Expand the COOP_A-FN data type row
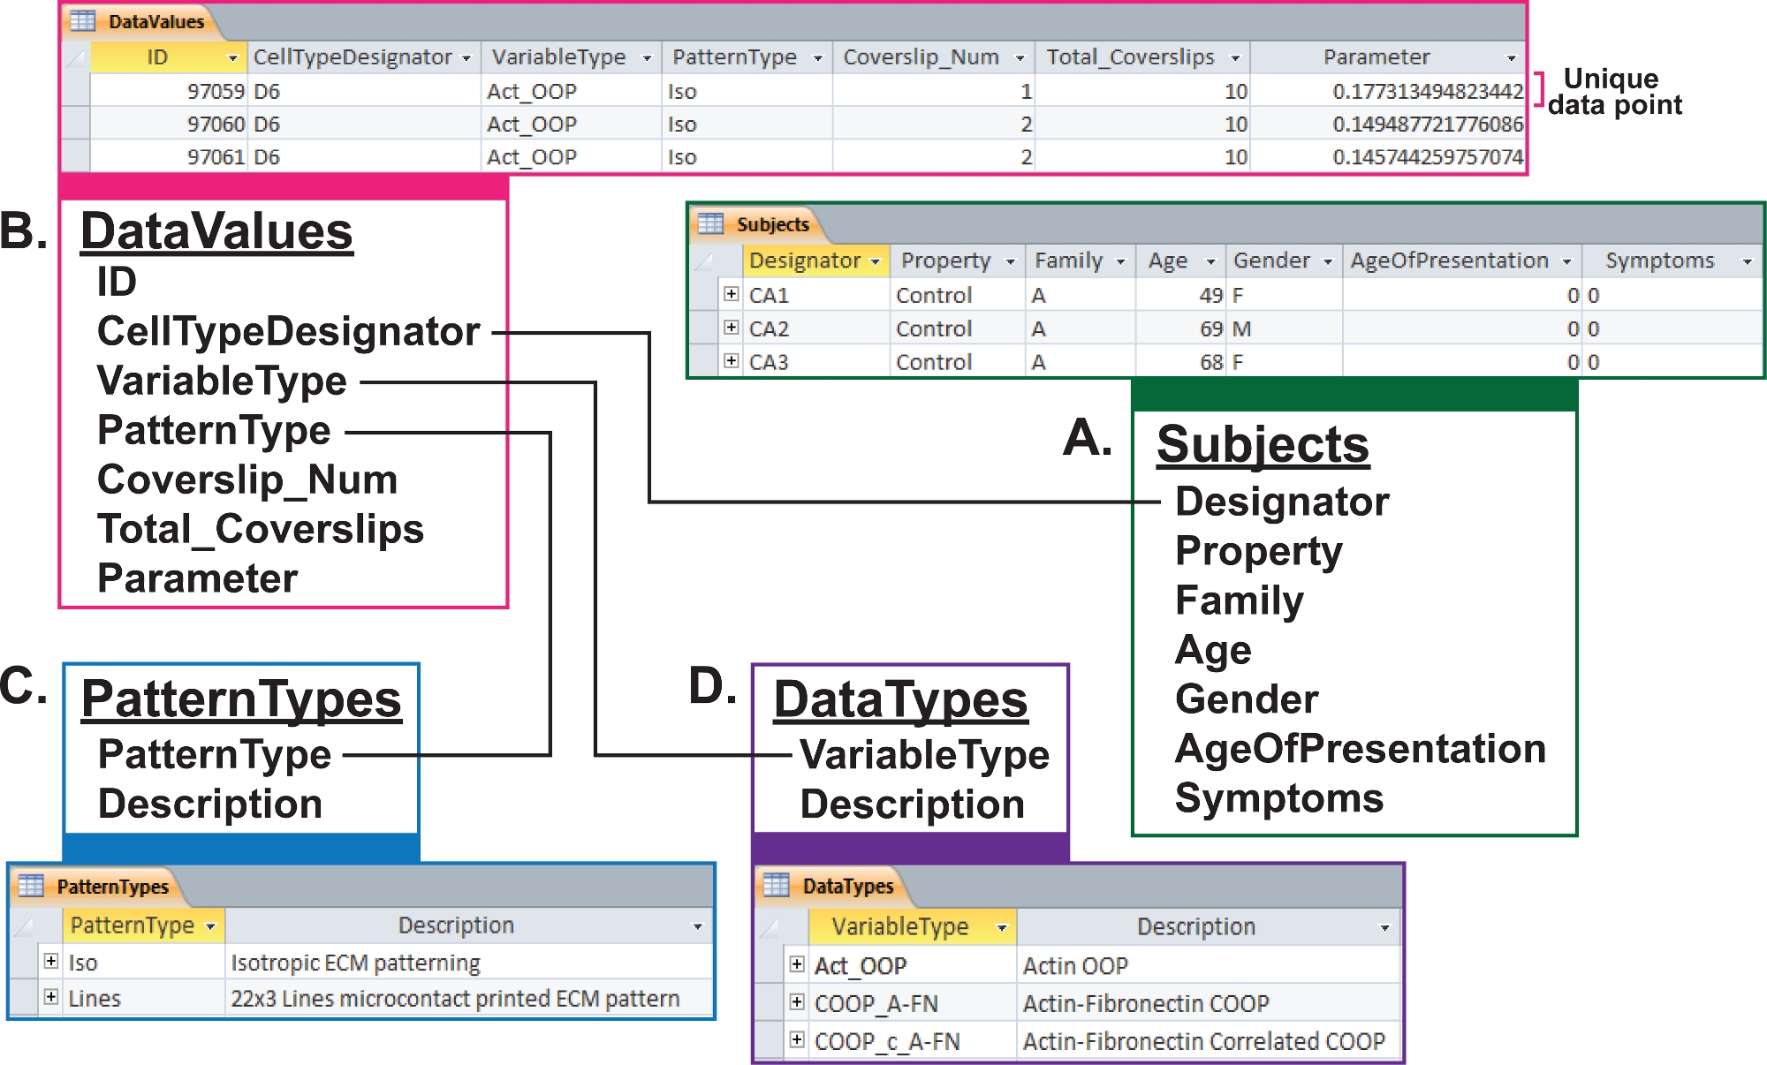 (x=797, y=1002)
